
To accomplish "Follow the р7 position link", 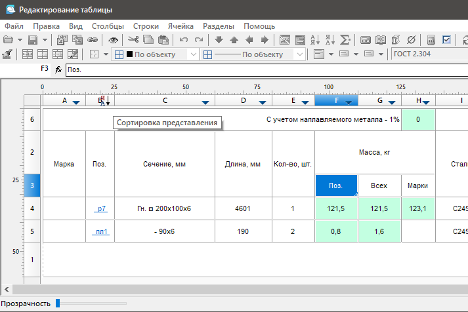I will [100, 208].
